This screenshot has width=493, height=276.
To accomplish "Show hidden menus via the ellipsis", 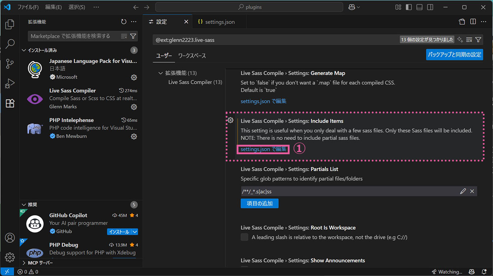I will pos(96,7).
